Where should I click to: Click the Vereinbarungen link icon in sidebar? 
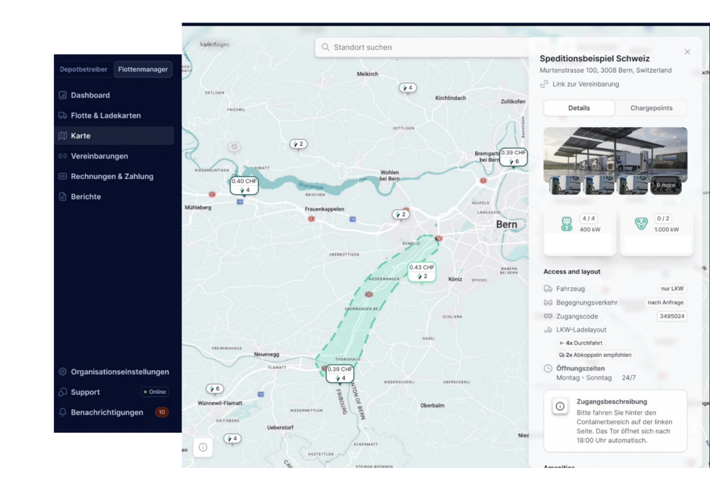(x=63, y=156)
